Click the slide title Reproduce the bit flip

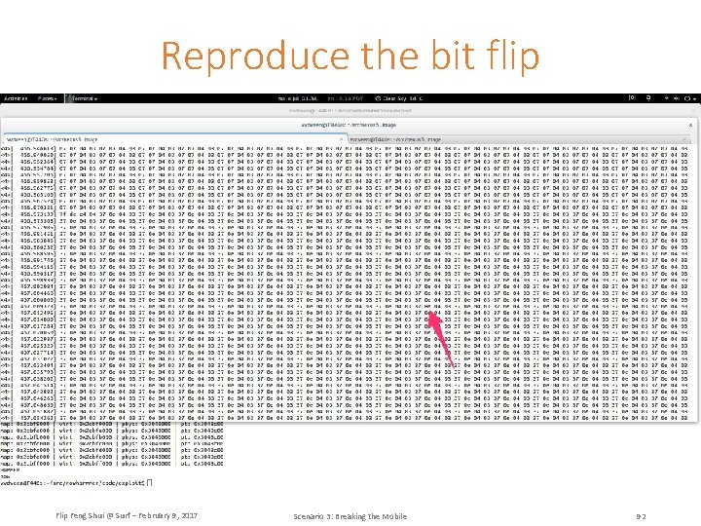coord(350,56)
